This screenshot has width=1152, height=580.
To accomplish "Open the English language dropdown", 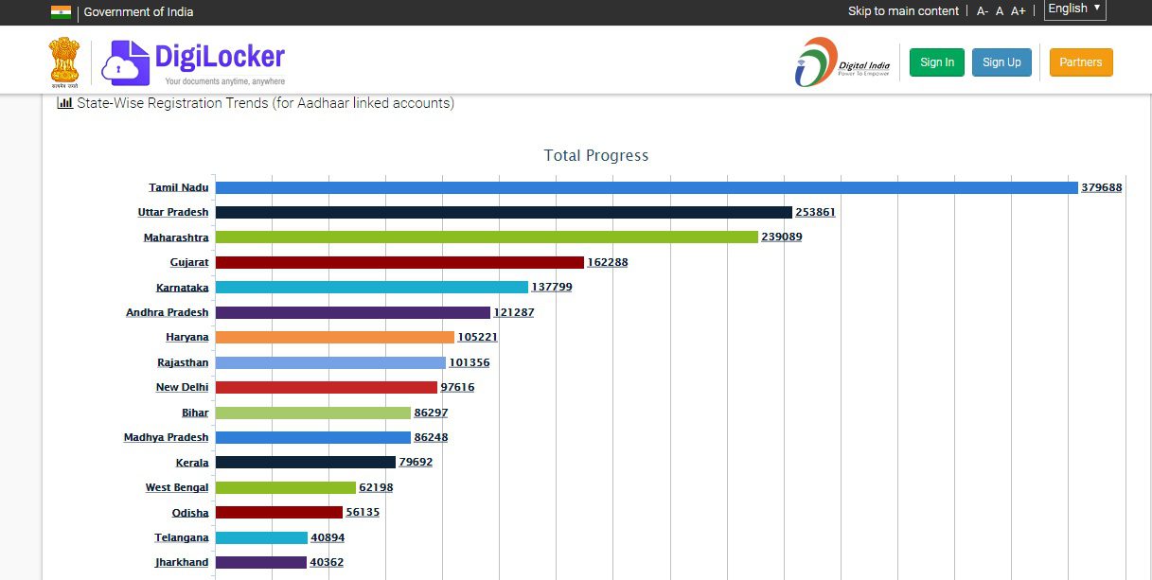I will pos(1074,9).
